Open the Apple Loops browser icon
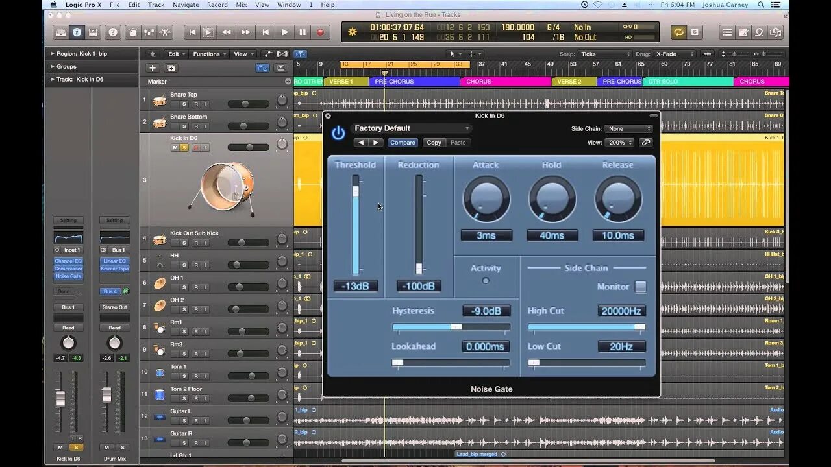This screenshot has height=467, width=831. (759, 32)
